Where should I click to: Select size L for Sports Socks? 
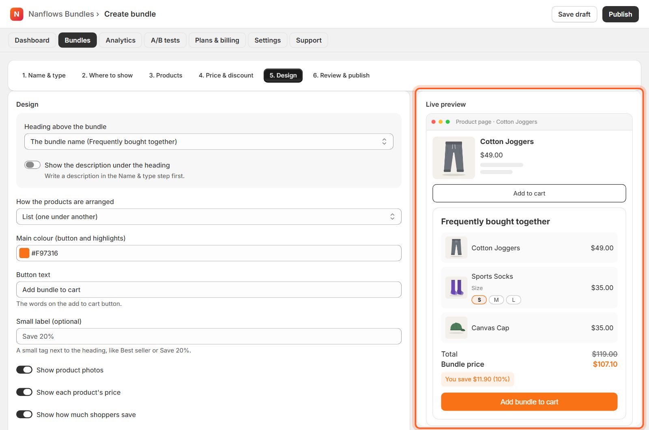[514, 300]
